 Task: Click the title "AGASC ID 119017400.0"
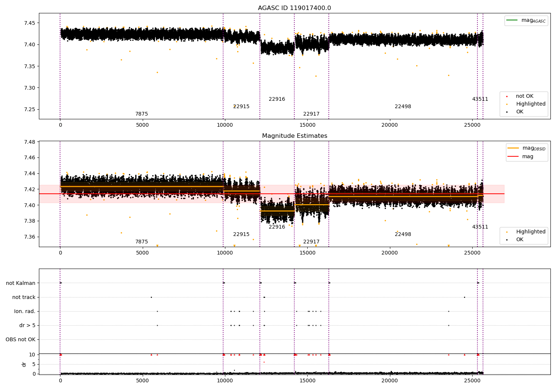coord(294,8)
